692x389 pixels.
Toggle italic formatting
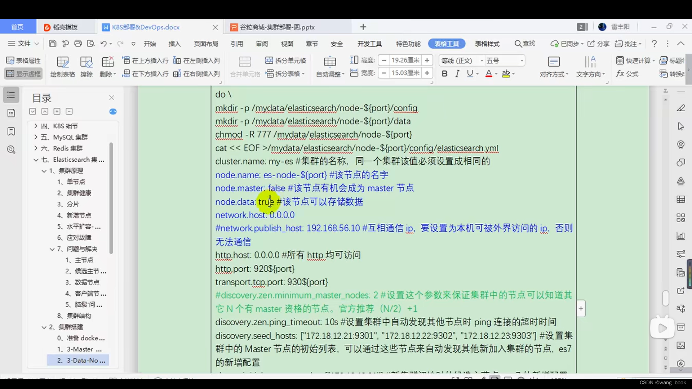[457, 73]
